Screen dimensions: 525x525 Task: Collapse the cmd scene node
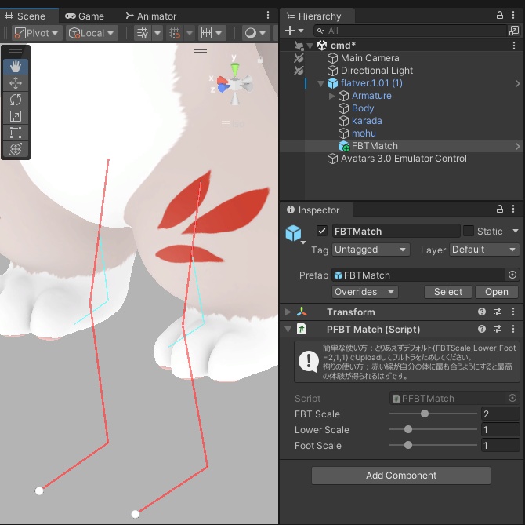(310, 46)
